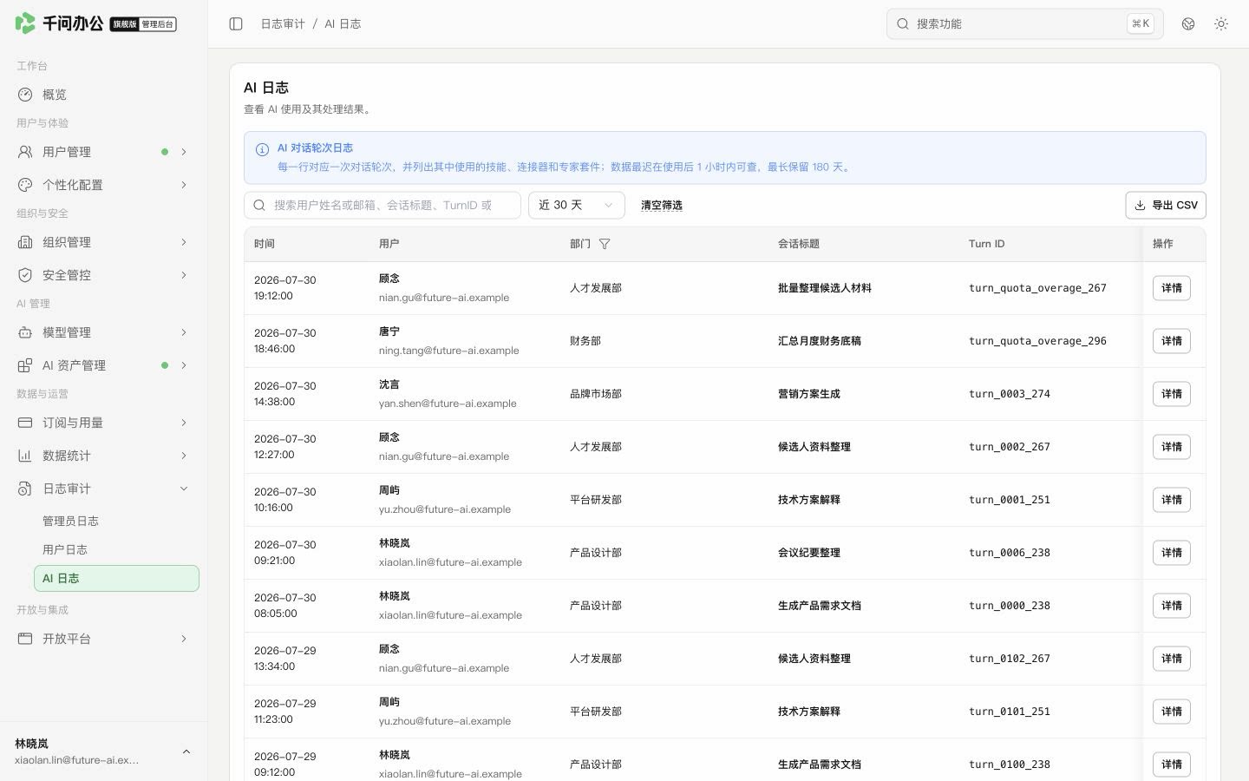Screen dimensions: 1249x781
Task: Click the 部门 column filter funnel icon
Action: pos(605,244)
